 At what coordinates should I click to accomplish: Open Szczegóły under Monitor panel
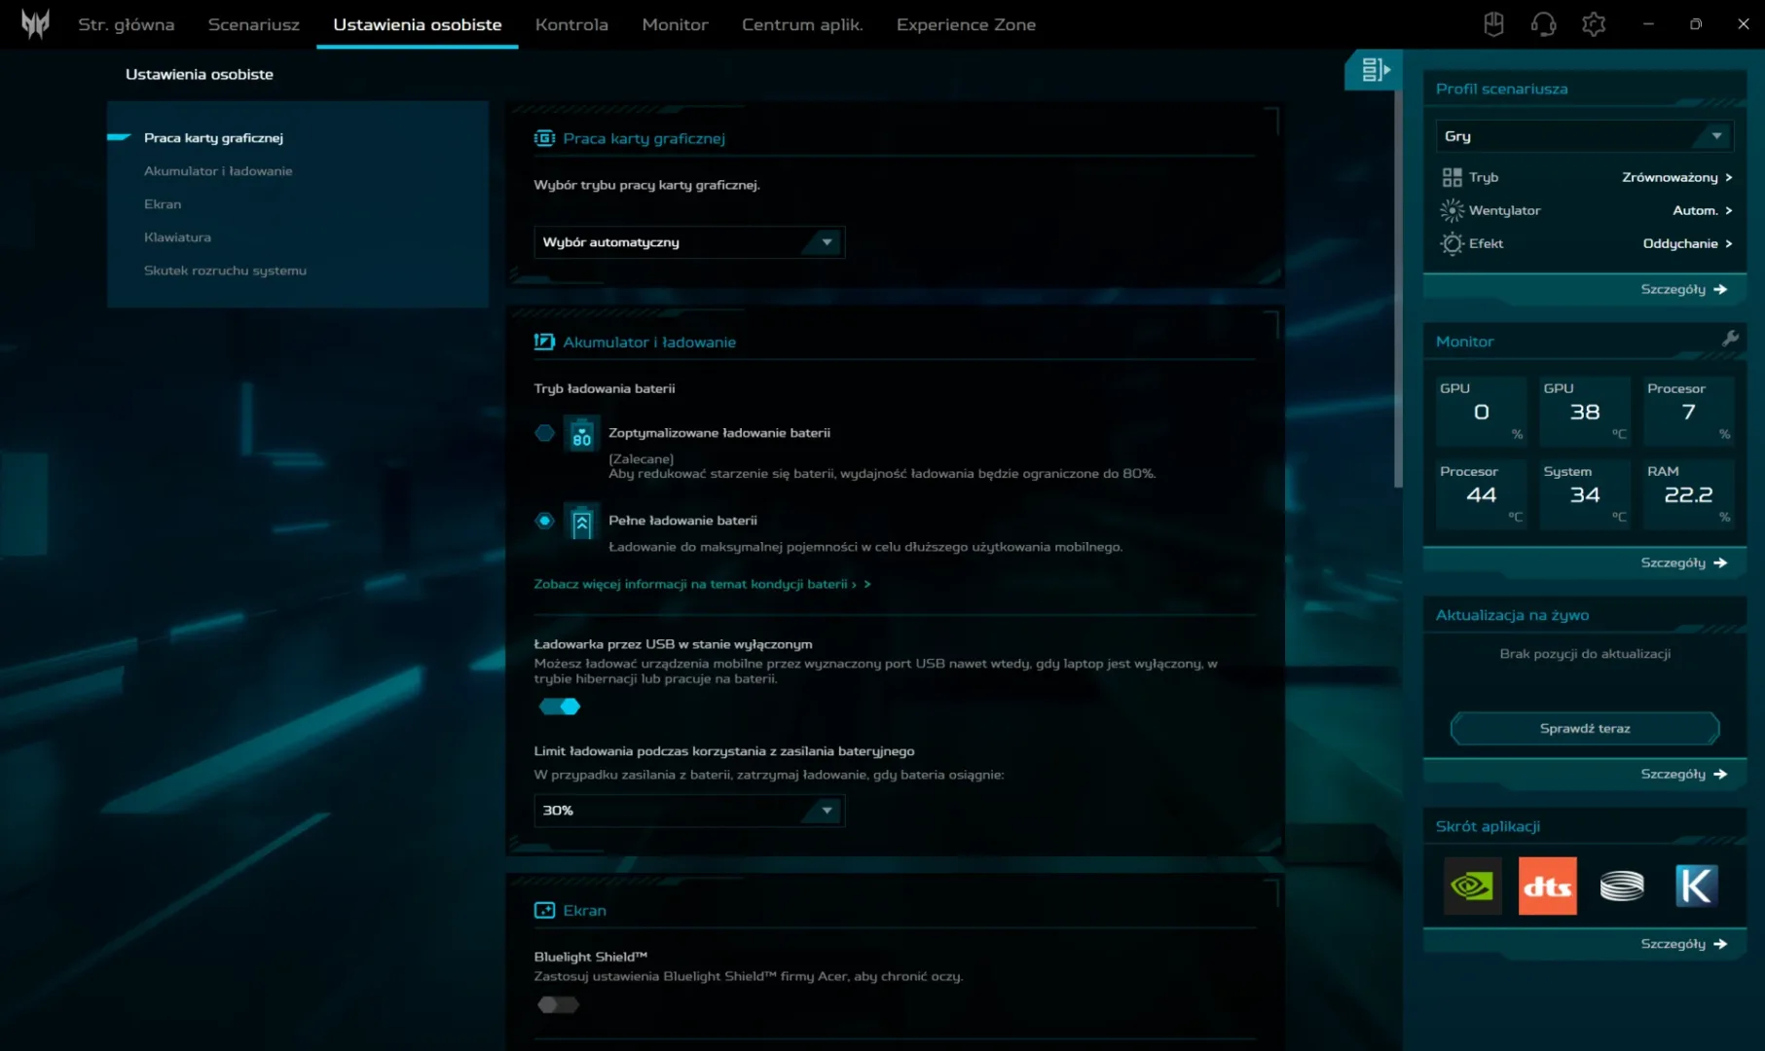coord(1683,562)
